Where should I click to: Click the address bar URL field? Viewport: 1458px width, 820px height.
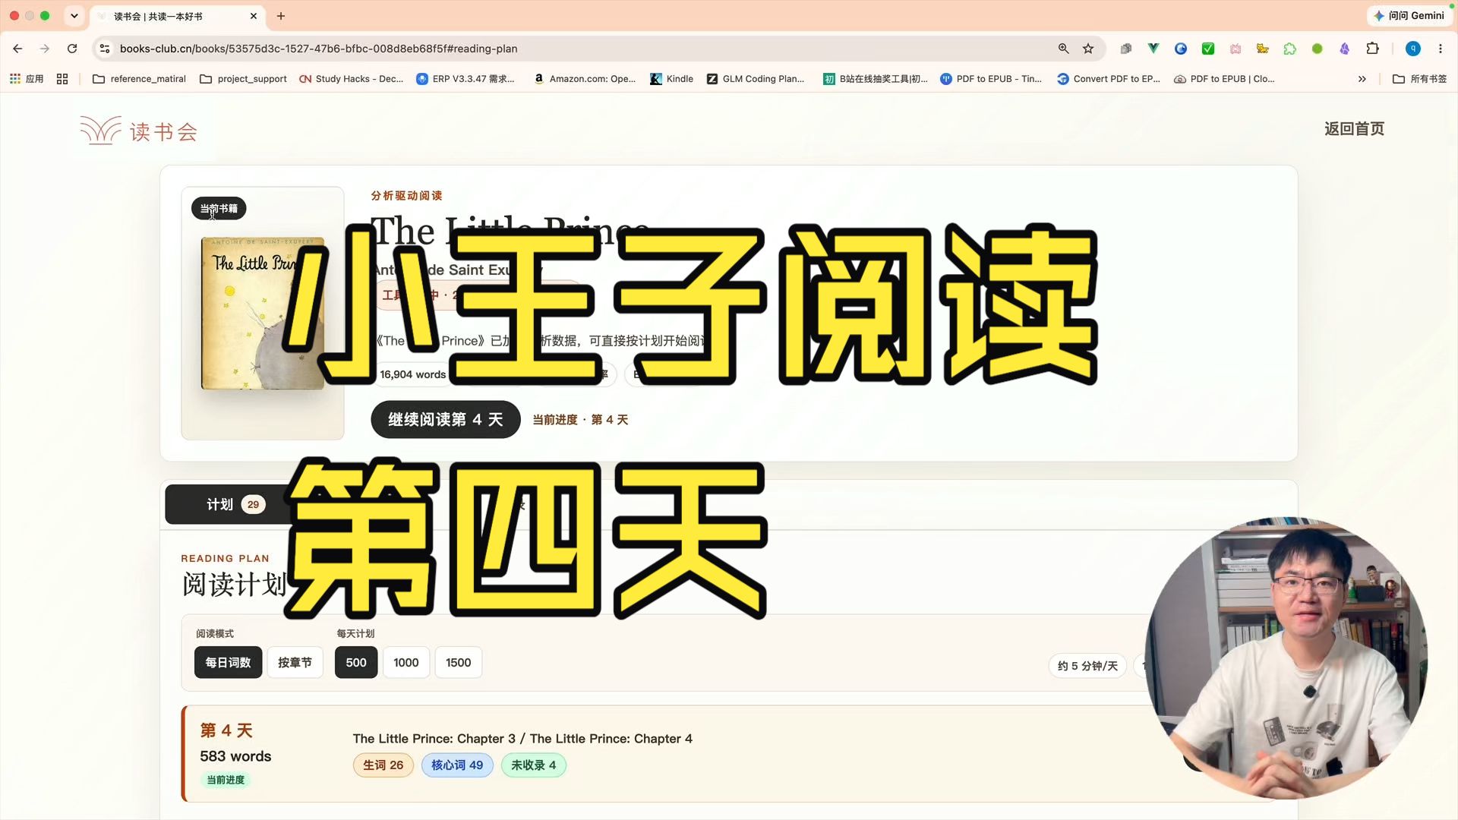[x=577, y=49]
